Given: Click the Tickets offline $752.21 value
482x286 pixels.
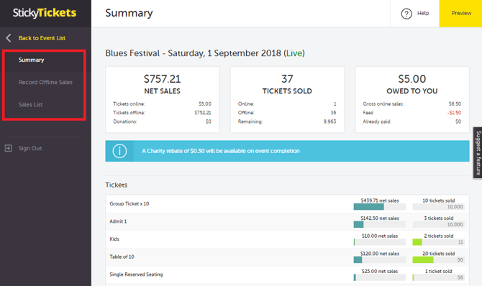Looking at the screenshot, I should point(203,113).
